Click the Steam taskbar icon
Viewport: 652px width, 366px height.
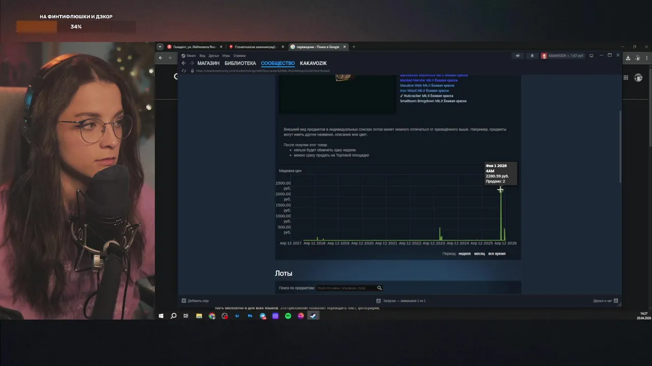[x=314, y=316]
